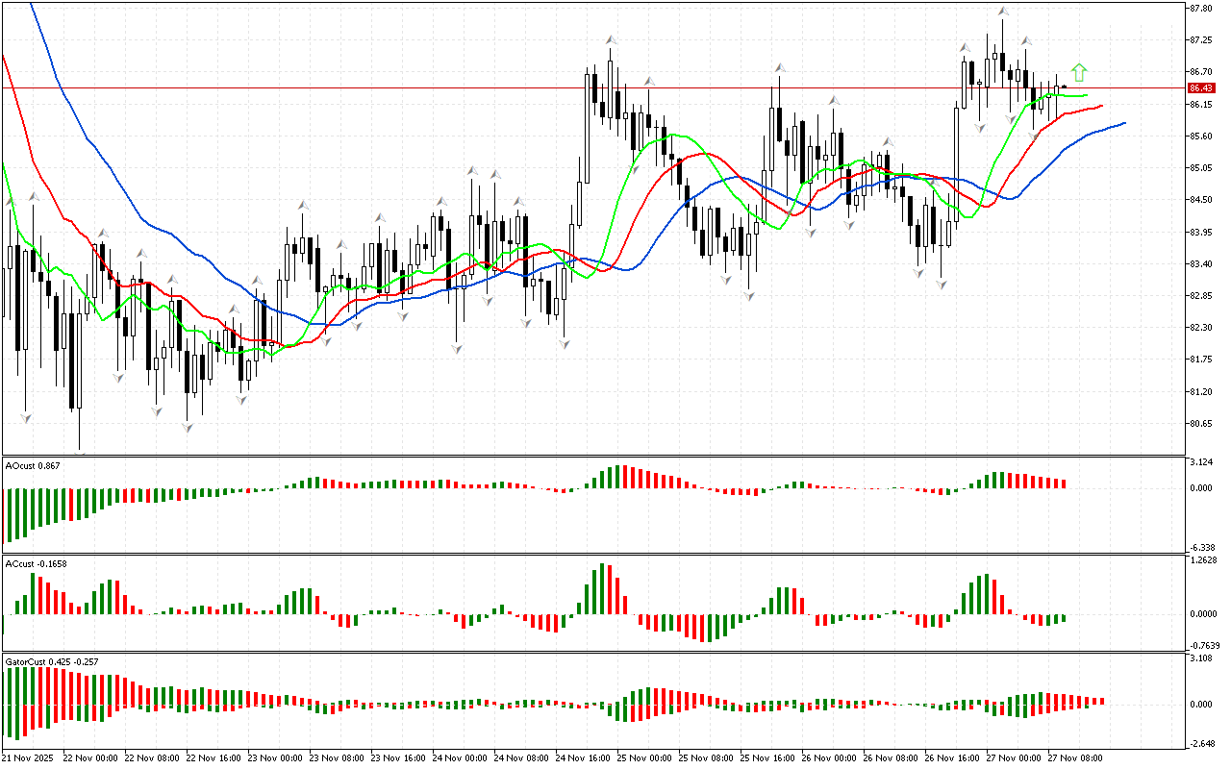The image size is (1231, 769).
Task: Click the fractal arrow above the highest candle
Action: [x=1002, y=12]
